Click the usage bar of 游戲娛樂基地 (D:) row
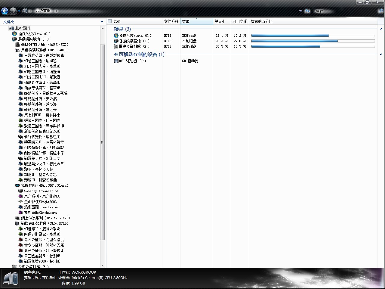Image resolution: width=385 pixels, height=289 pixels. click(x=313, y=41)
